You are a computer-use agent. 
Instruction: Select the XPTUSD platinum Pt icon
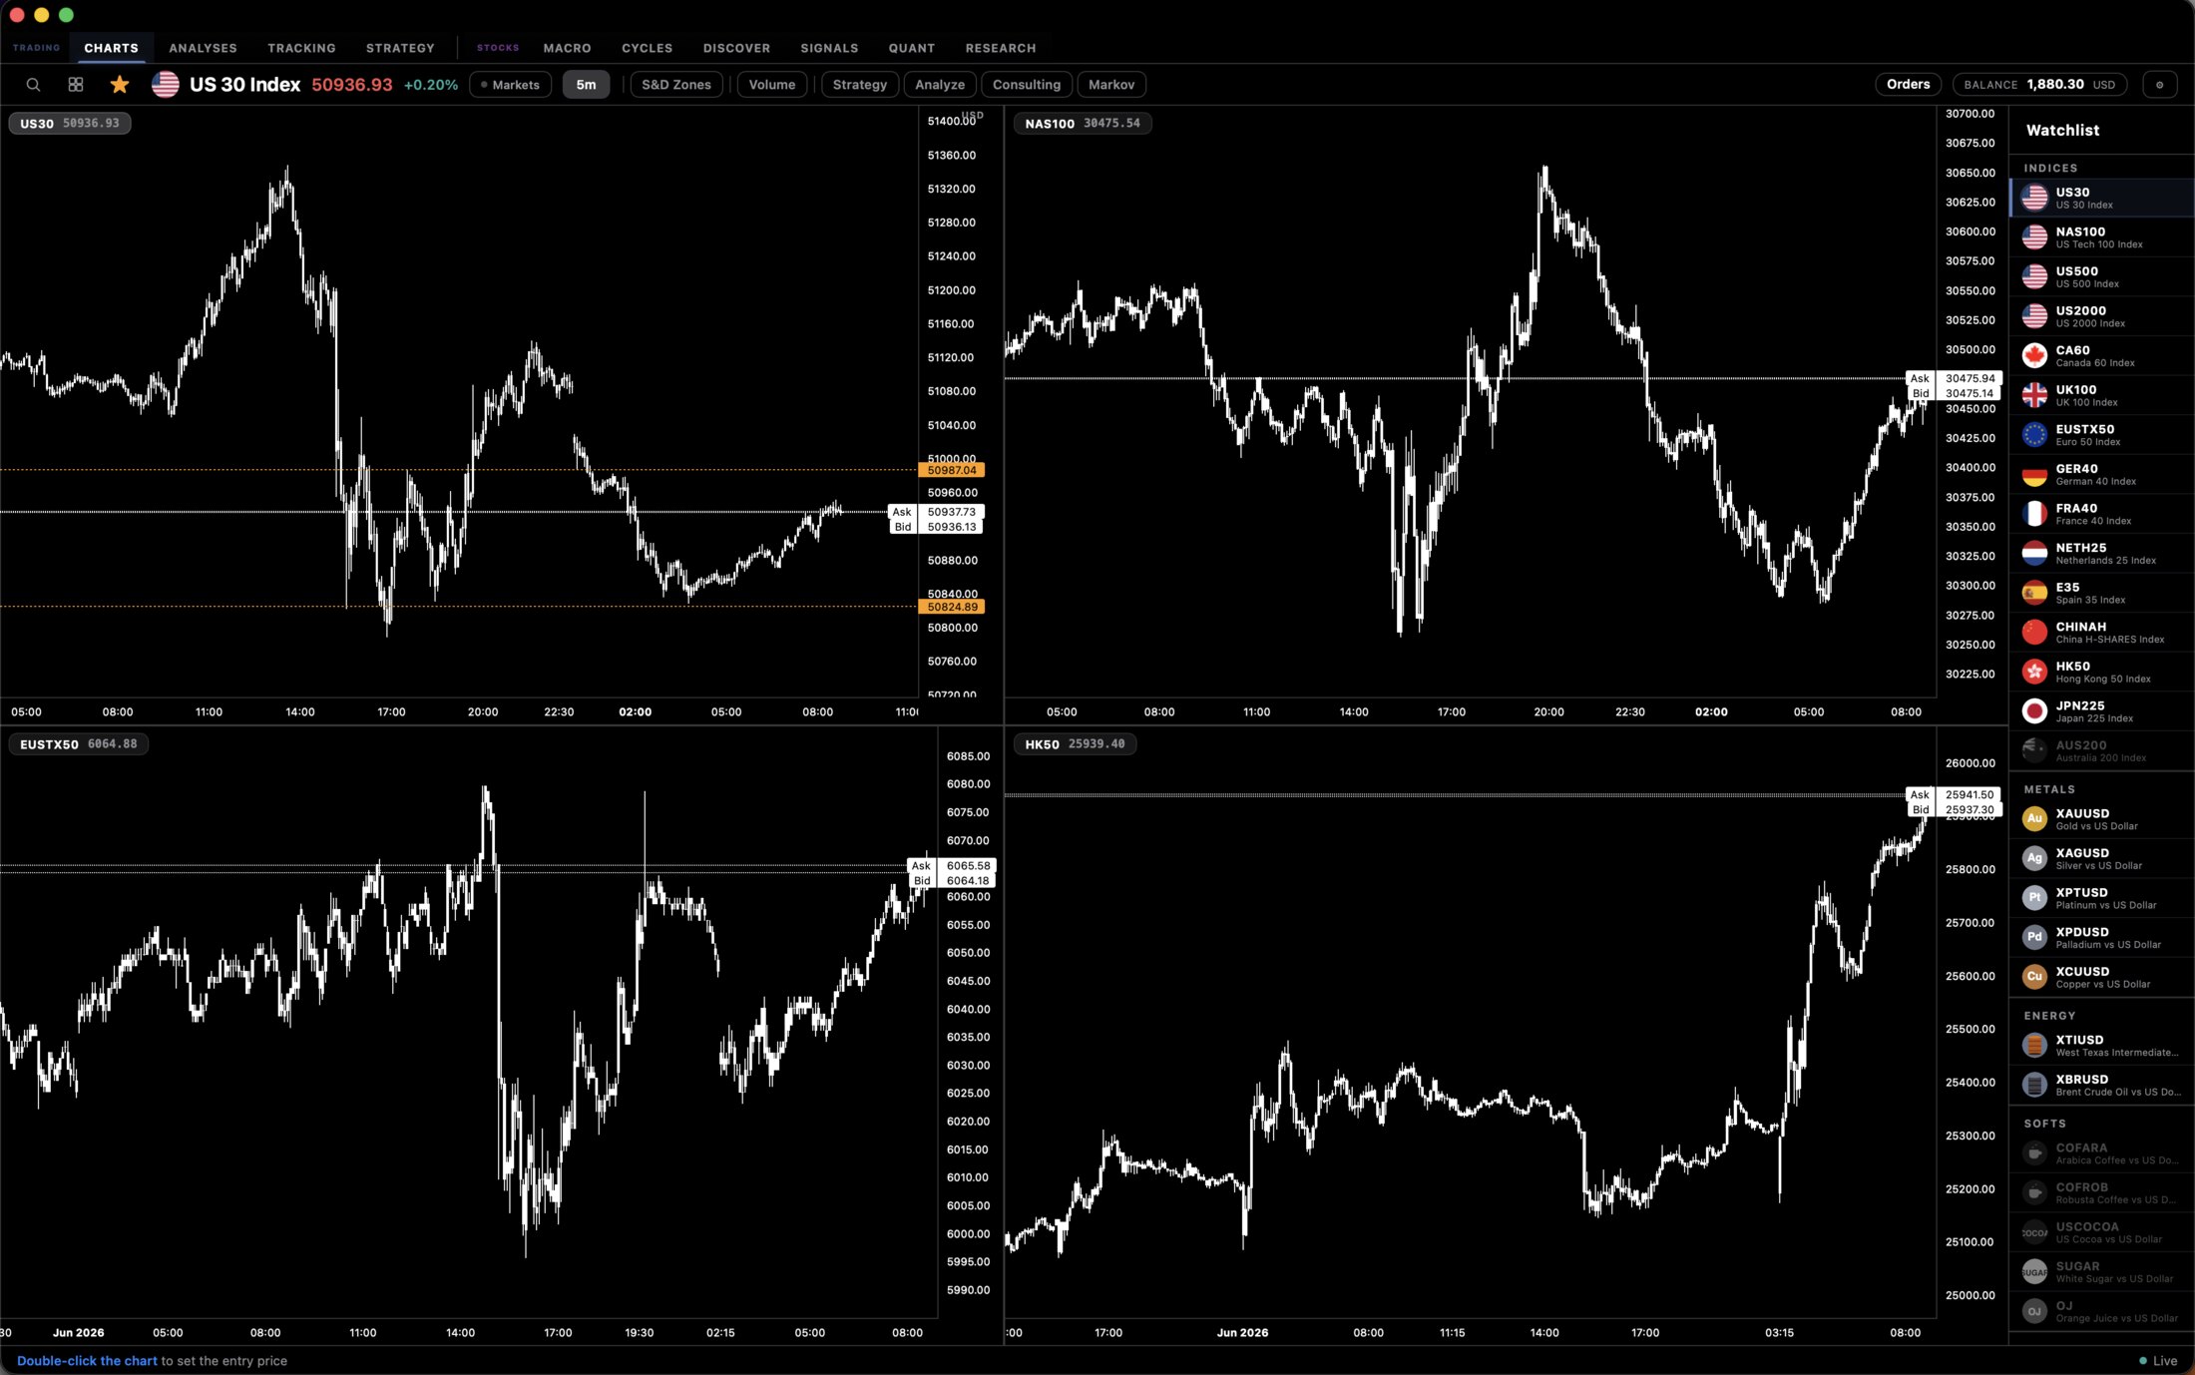[x=2034, y=898]
